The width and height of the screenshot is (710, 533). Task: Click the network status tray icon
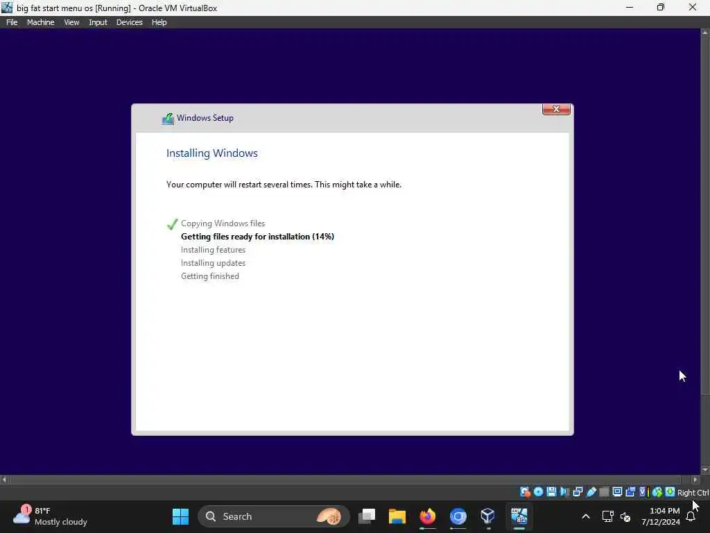607,516
